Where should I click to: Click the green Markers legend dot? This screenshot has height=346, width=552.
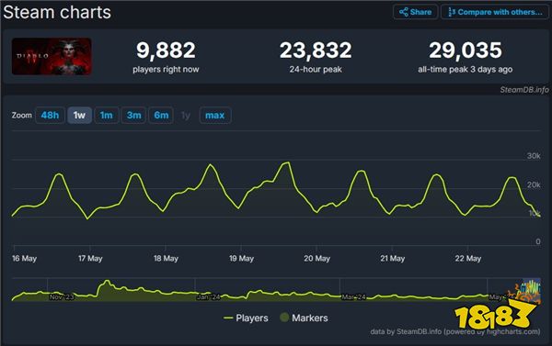click(284, 318)
